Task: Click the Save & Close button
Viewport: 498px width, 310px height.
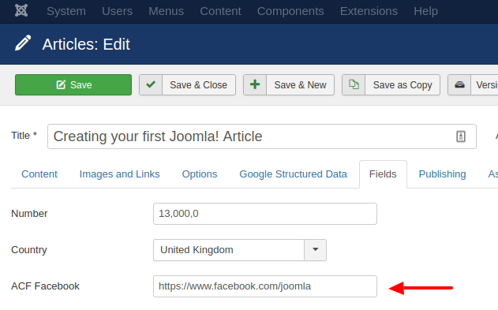Action: tap(187, 84)
